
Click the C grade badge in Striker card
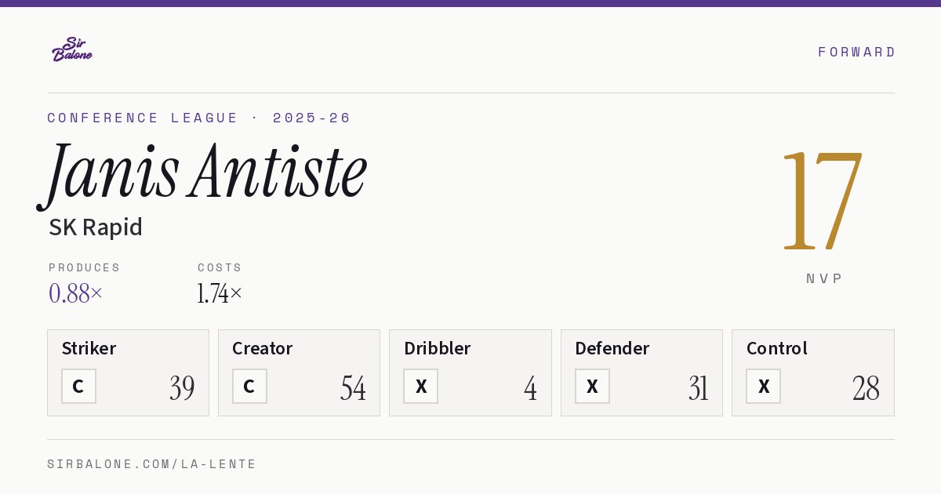point(78,387)
